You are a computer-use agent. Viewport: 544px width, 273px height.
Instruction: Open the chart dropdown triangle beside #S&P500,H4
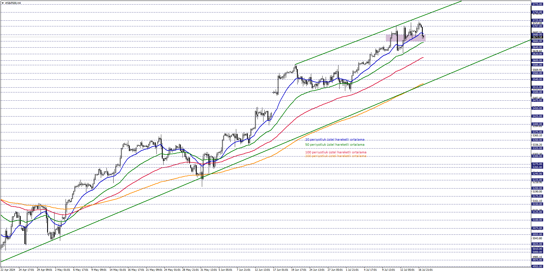coord(3,3)
